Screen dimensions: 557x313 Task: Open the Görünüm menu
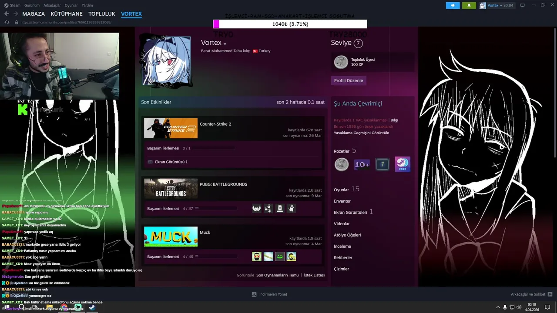[32, 5]
